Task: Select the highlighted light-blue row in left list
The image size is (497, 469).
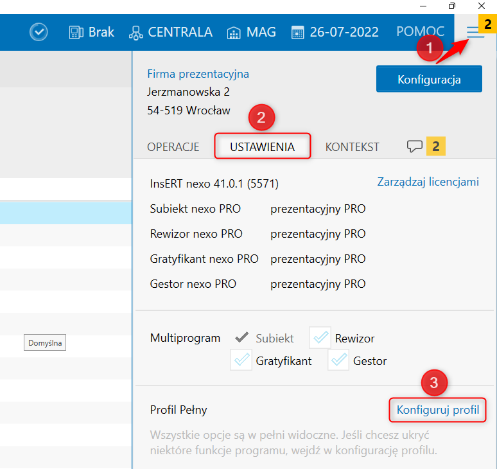Action: [65, 213]
